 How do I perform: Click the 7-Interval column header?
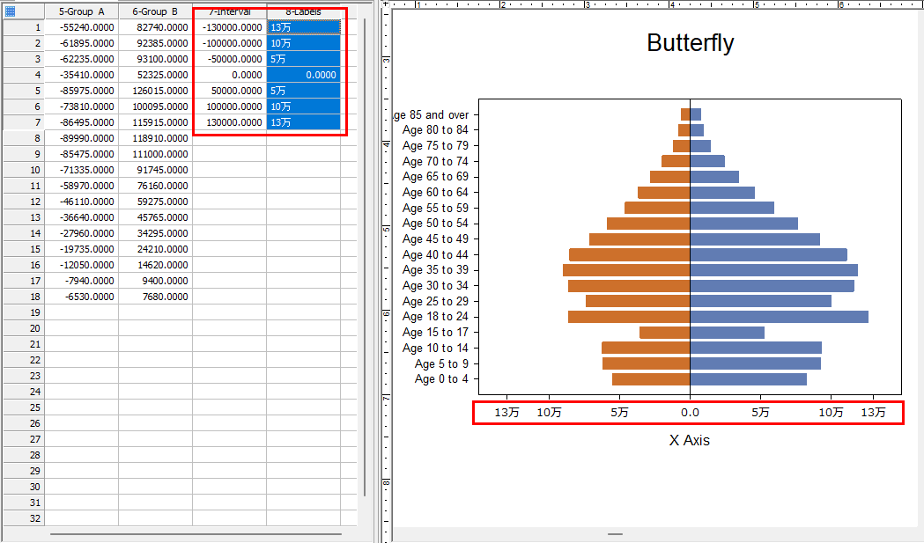tap(229, 11)
